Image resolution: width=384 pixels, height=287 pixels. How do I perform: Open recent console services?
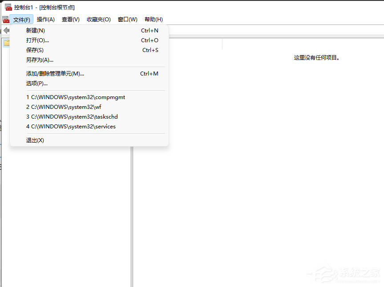click(x=71, y=126)
